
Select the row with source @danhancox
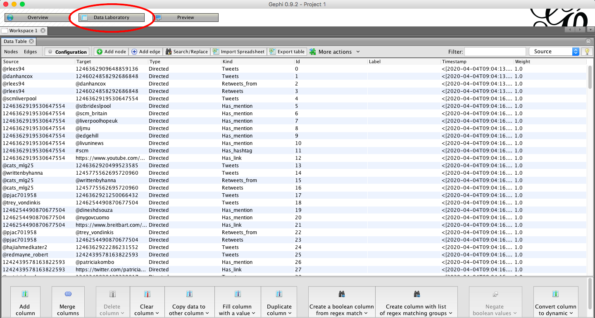coord(294,76)
